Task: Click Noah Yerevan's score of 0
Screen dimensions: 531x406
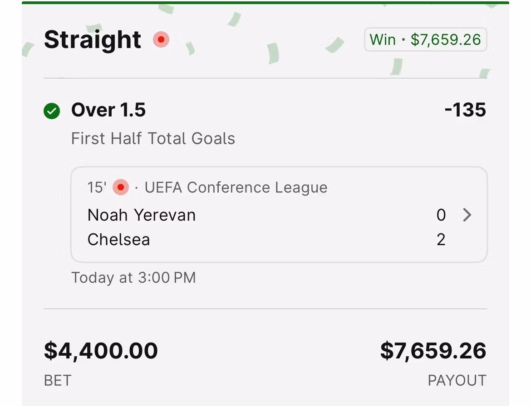Action: pyautogui.click(x=441, y=215)
